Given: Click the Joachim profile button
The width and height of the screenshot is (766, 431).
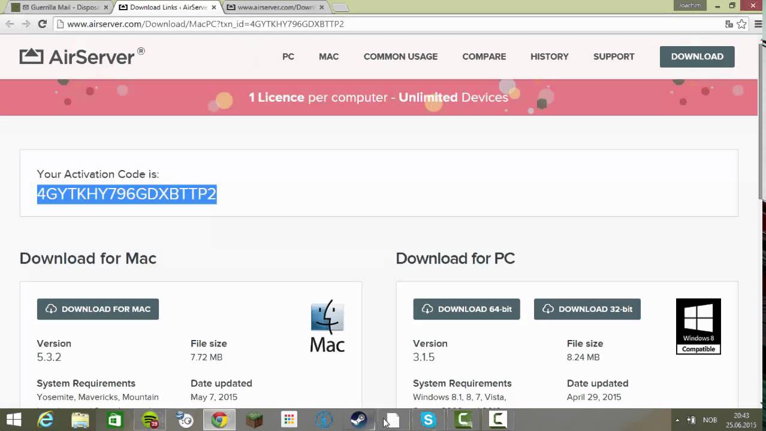Looking at the screenshot, I should 690,5.
